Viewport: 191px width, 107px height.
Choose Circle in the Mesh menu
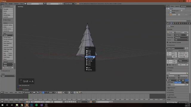(90, 55)
